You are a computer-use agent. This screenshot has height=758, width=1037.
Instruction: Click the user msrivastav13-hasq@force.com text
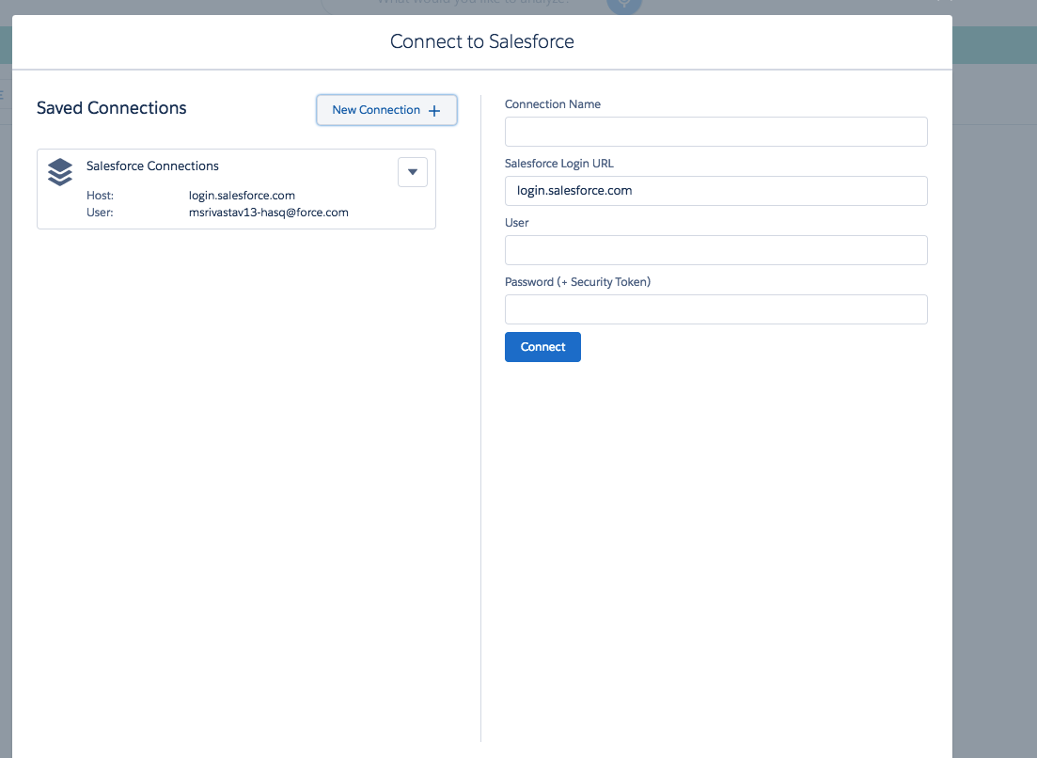[x=269, y=213]
